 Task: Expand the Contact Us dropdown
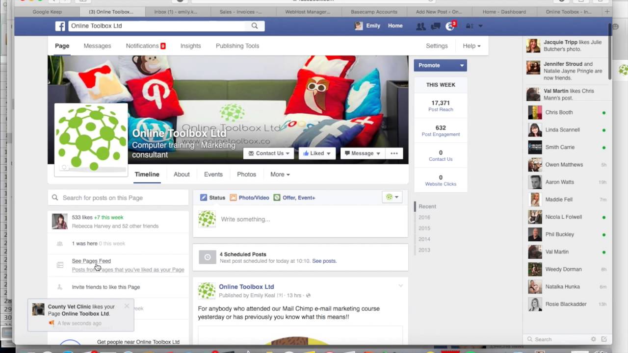pyautogui.click(x=268, y=153)
